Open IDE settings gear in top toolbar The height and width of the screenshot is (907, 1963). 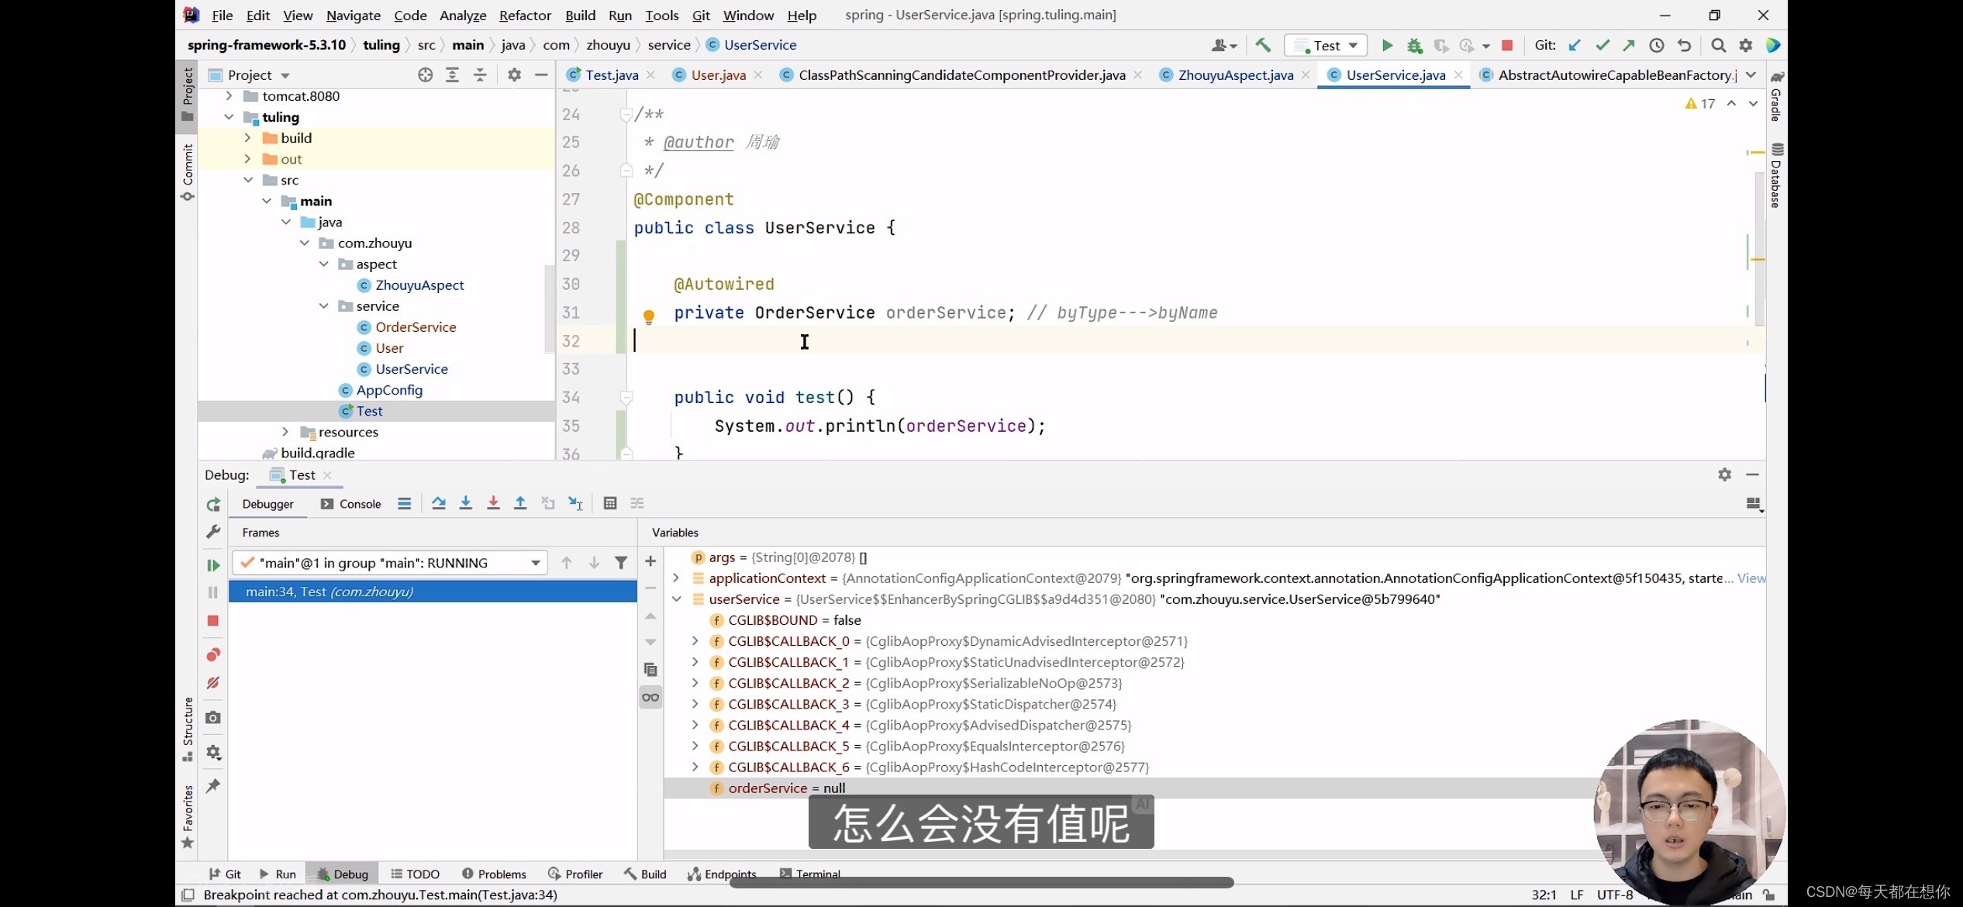point(1746,46)
